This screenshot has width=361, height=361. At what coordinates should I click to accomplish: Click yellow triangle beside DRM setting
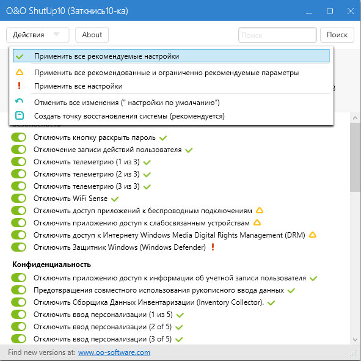point(312,235)
